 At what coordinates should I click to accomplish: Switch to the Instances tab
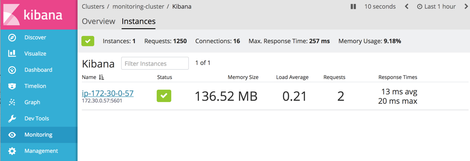139,21
